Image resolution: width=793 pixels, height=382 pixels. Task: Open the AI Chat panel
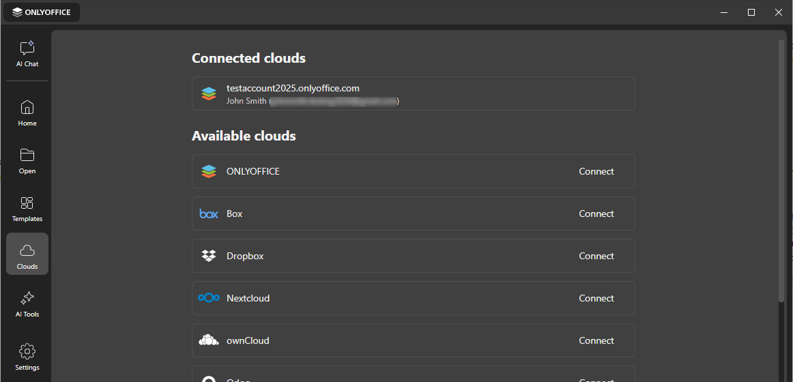[x=27, y=54]
